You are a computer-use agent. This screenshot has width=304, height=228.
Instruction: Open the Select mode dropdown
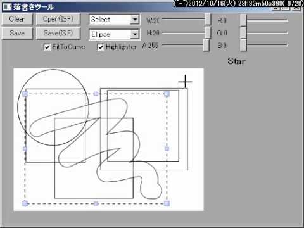114,20
